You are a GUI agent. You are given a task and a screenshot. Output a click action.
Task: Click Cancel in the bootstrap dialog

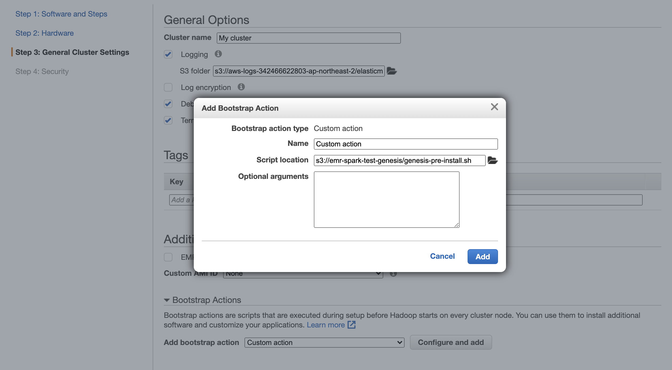pos(442,256)
